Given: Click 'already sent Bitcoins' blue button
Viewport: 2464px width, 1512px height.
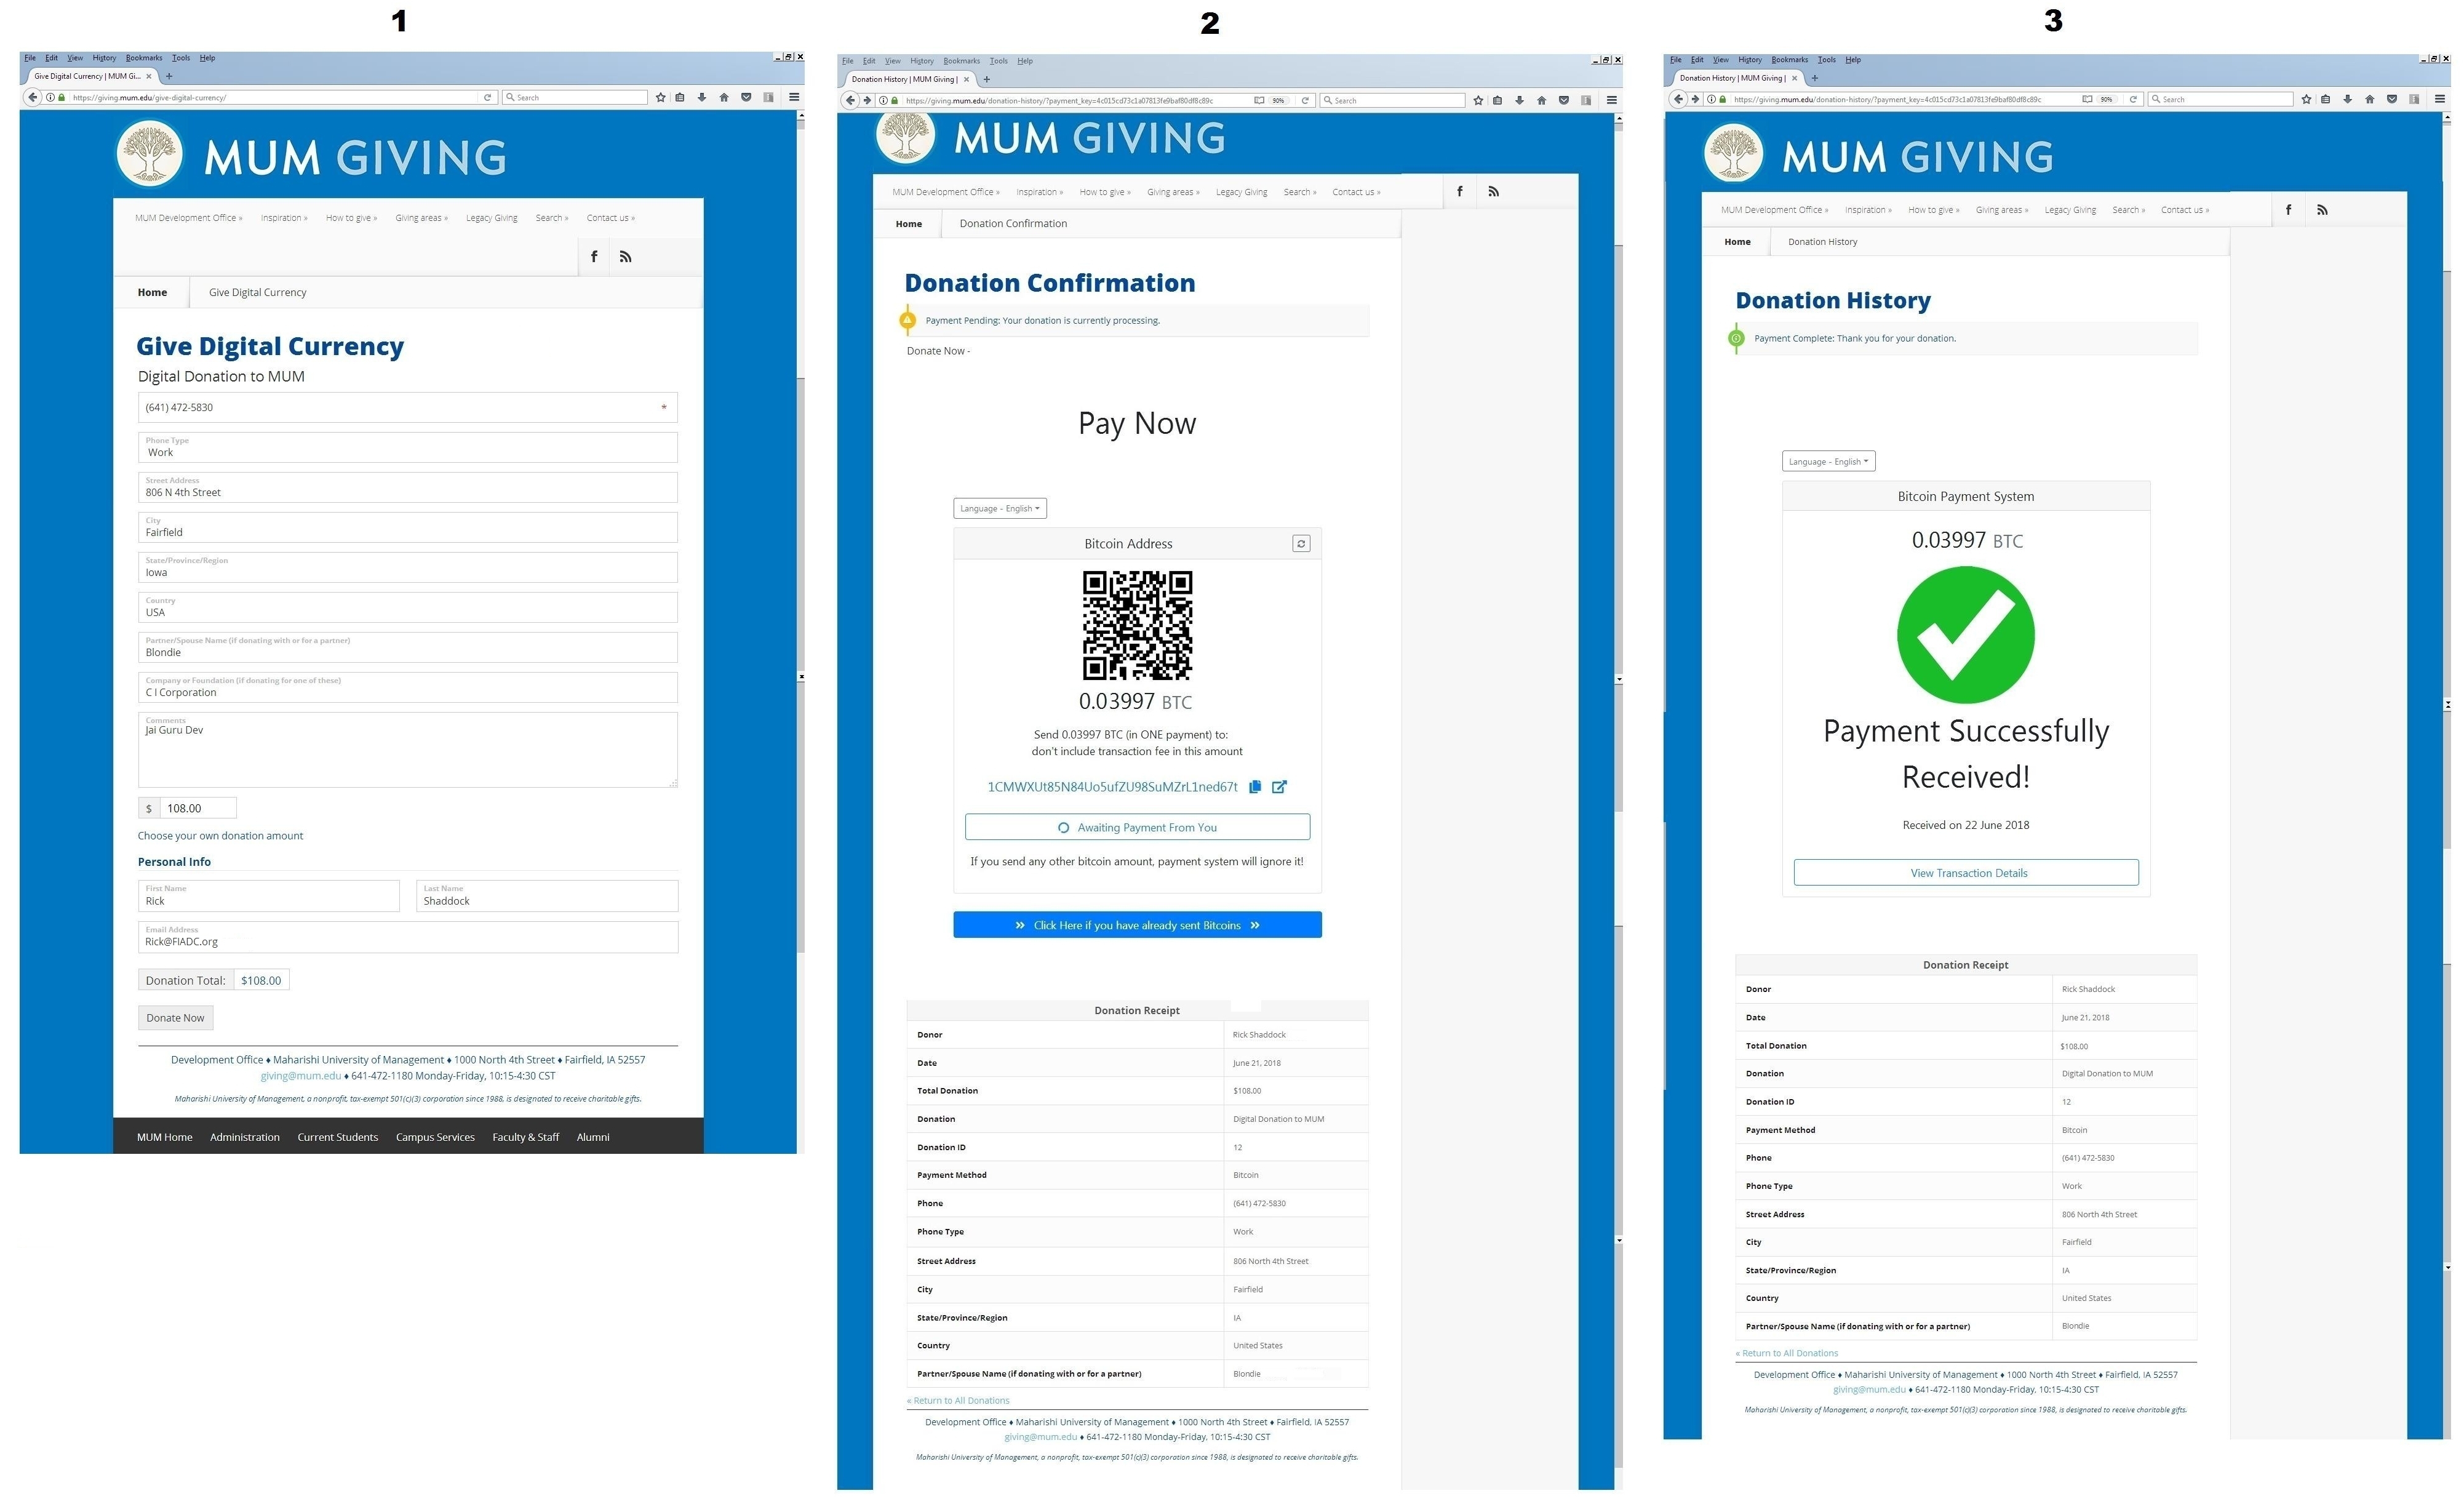Looking at the screenshot, I should point(1137,925).
